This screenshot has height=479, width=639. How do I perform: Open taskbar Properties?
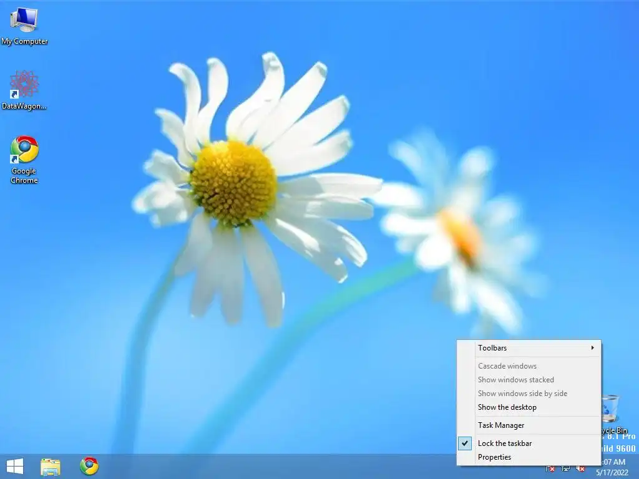click(x=529, y=457)
